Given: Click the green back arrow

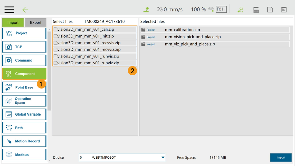Looking at the screenshot, I should 25,10.
